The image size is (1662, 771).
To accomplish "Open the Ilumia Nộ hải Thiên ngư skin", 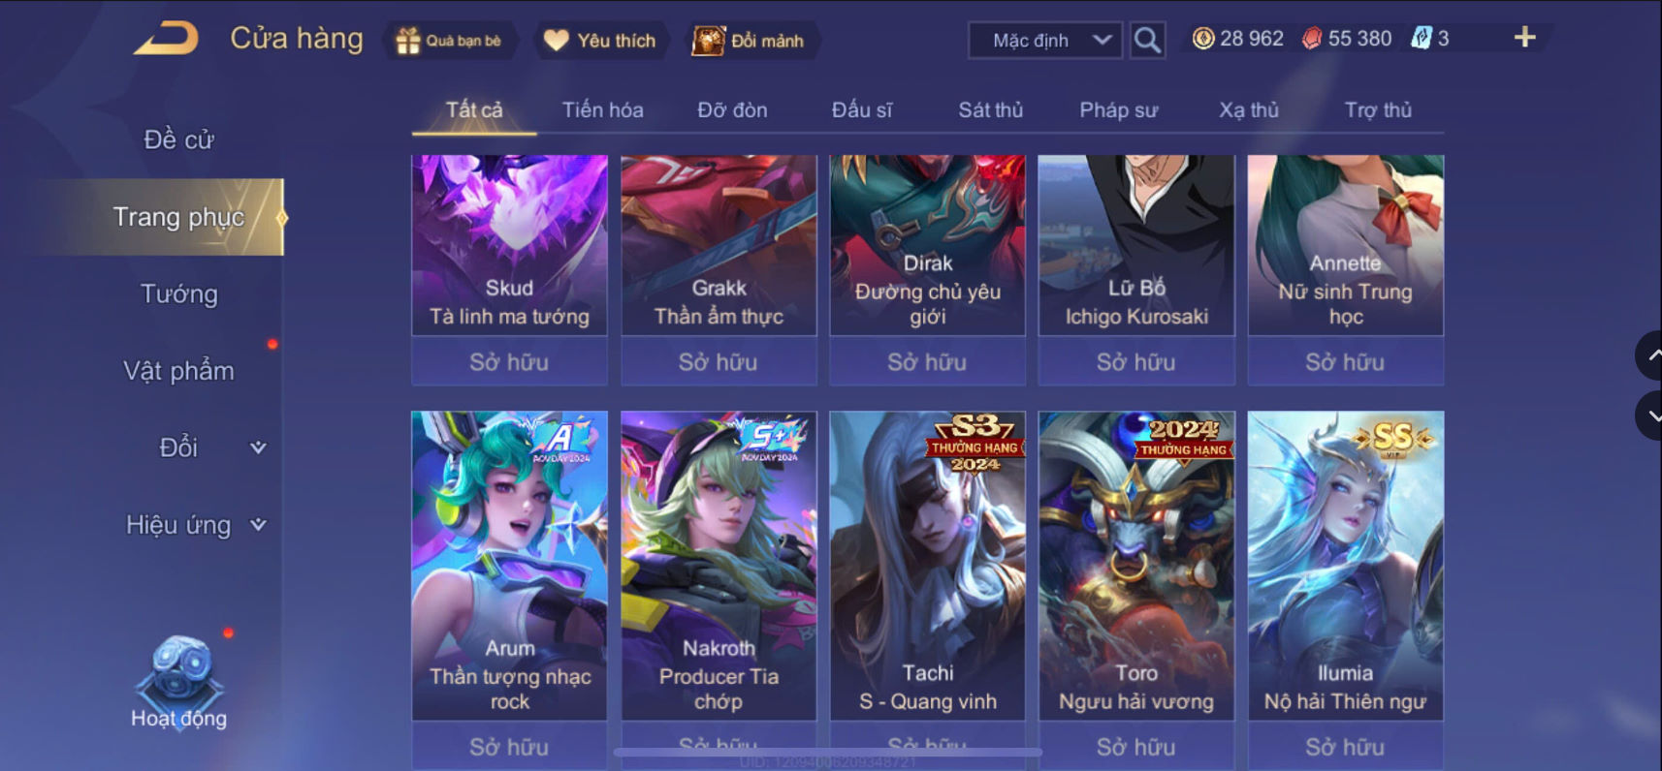I will point(1345,566).
